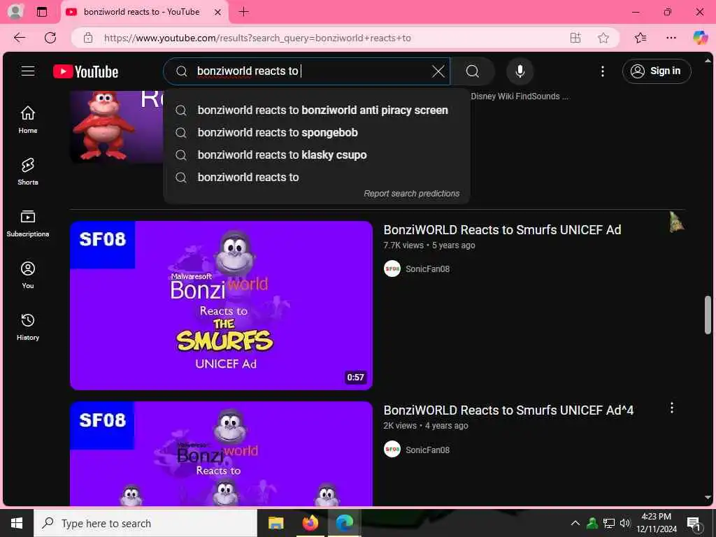Open title 'BonziWORLD Reacts to Smurfs UNICEF Ad^4'
The height and width of the screenshot is (537, 716).
(508, 410)
